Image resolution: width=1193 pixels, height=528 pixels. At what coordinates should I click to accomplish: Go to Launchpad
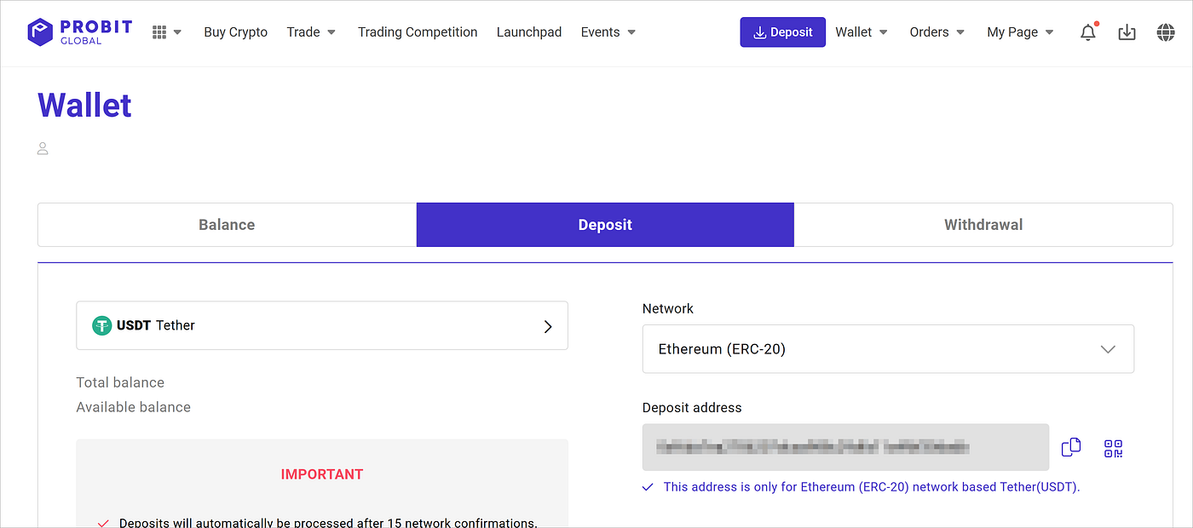pyautogui.click(x=529, y=32)
